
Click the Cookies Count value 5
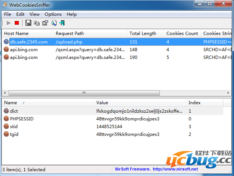pyautogui.click(x=168, y=57)
